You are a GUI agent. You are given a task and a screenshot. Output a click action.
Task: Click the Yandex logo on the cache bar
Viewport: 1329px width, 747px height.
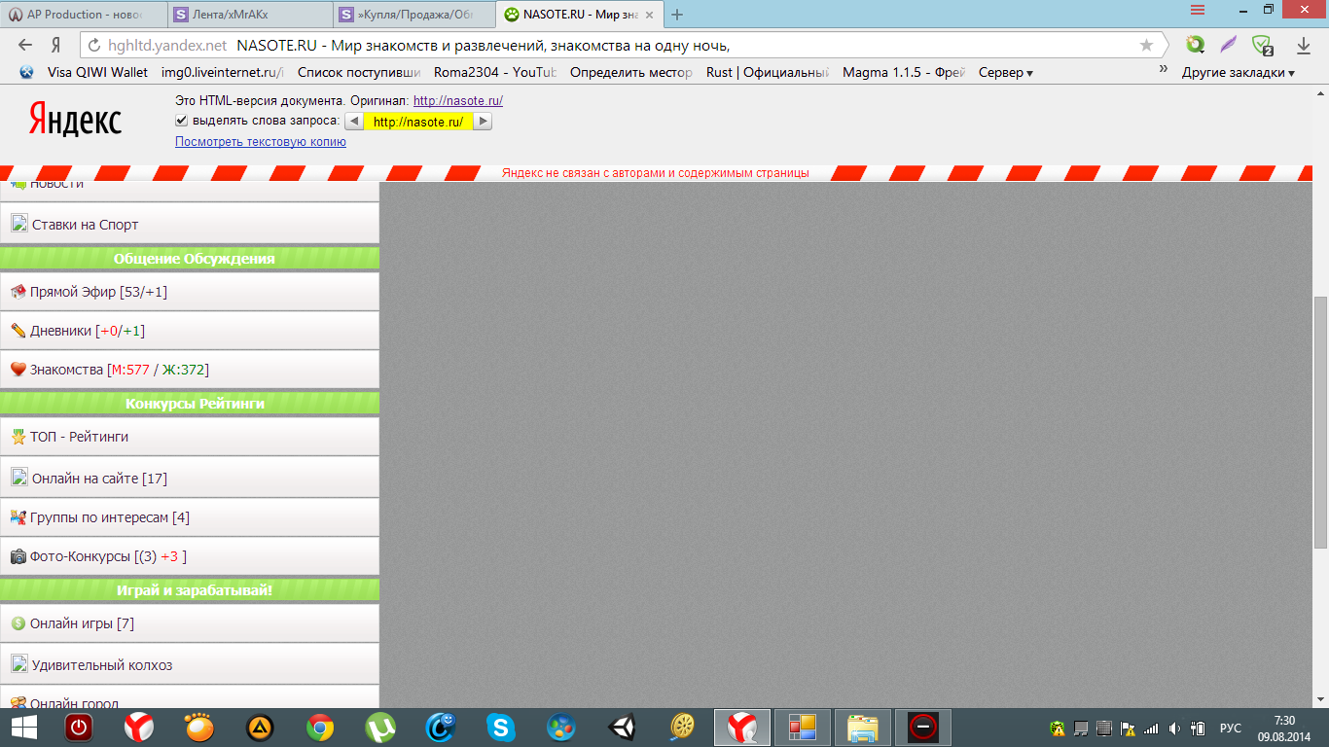point(75,119)
